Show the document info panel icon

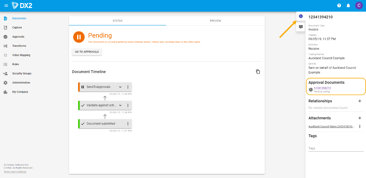(x=301, y=16)
